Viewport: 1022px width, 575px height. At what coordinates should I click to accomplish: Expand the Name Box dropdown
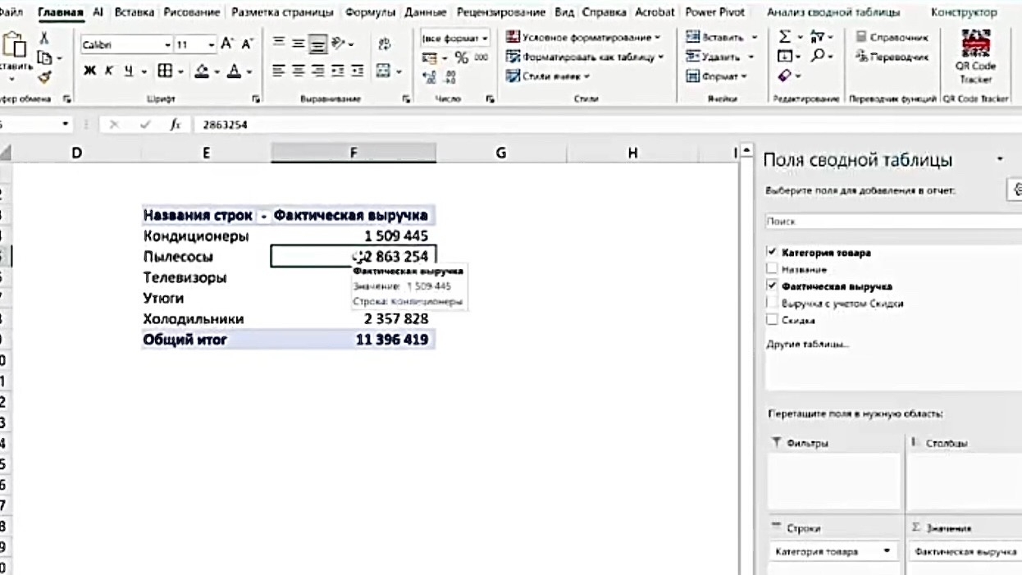click(66, 125)
